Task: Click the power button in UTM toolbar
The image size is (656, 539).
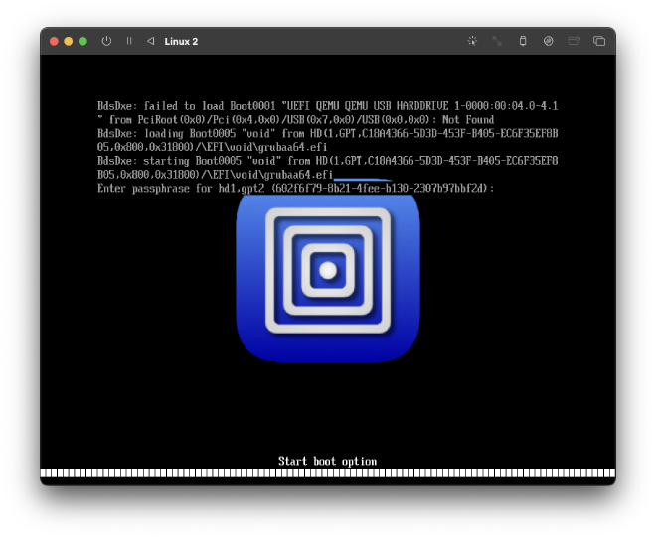Action: pos(106,41)
